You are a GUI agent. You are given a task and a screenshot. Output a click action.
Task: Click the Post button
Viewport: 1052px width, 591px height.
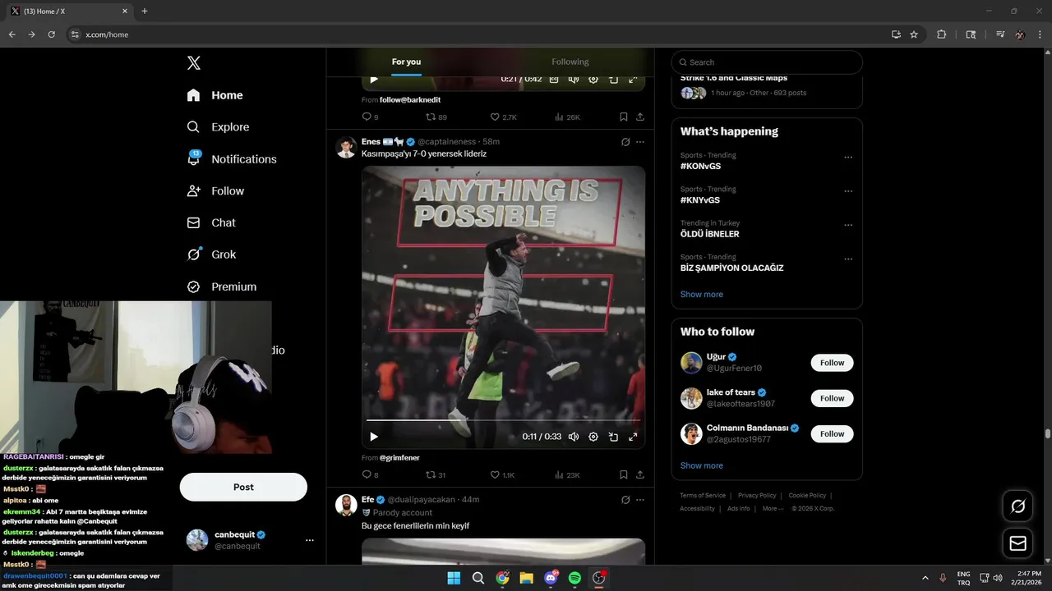click(243, 487)
